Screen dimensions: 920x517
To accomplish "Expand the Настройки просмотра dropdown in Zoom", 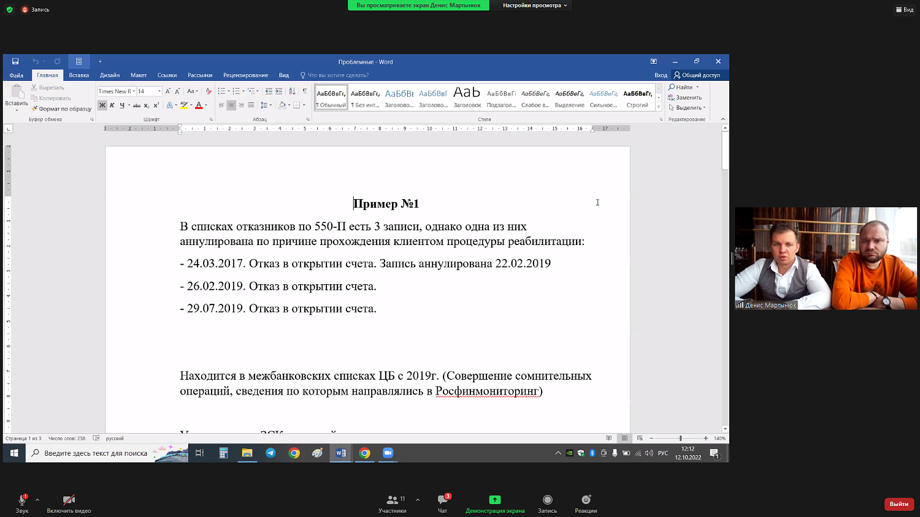I will coord(534,6).
